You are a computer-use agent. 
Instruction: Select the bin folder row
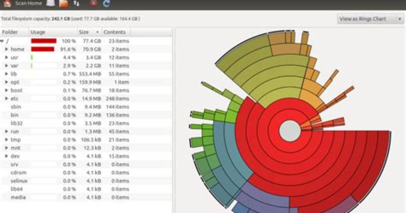click(x=86, y=115)
